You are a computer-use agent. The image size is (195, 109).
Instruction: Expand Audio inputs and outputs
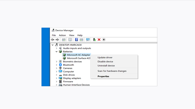click(x=56, y=48)
